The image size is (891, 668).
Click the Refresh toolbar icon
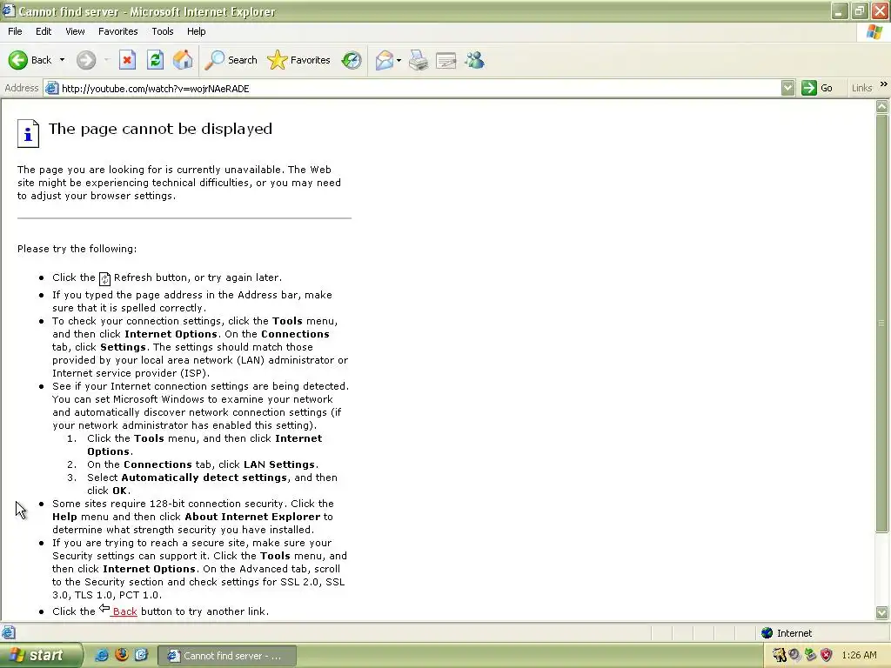(x=155, y=60)
